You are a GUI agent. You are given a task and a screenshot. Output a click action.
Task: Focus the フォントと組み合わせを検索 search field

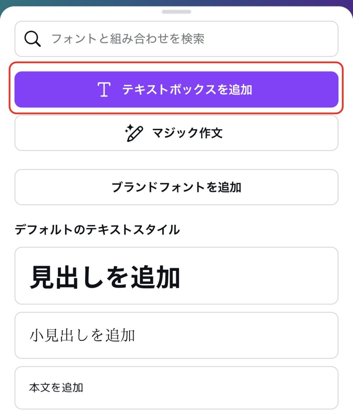[176, 39]
